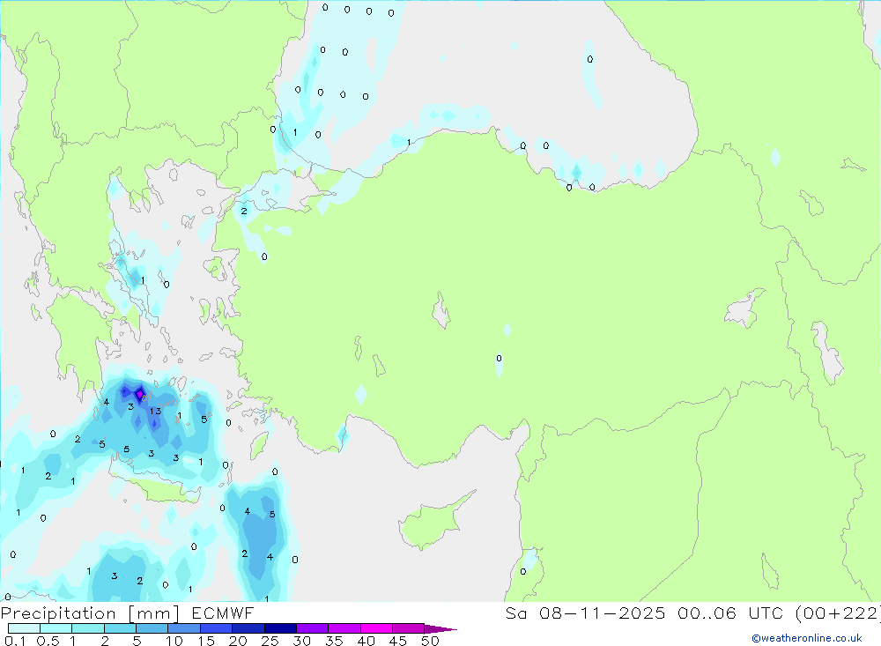
Task: Select the 35–40 mm purple legend swatch
Action: coord(344,628)
